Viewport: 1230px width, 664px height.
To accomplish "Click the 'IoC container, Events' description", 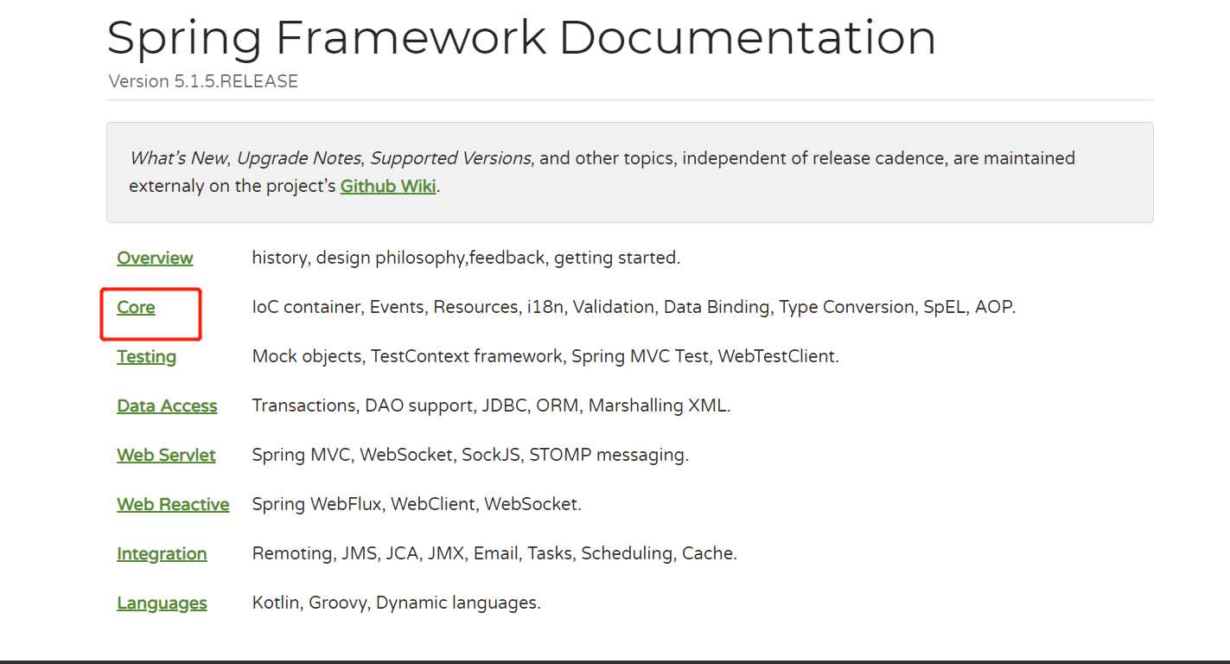I will point(634,307).
